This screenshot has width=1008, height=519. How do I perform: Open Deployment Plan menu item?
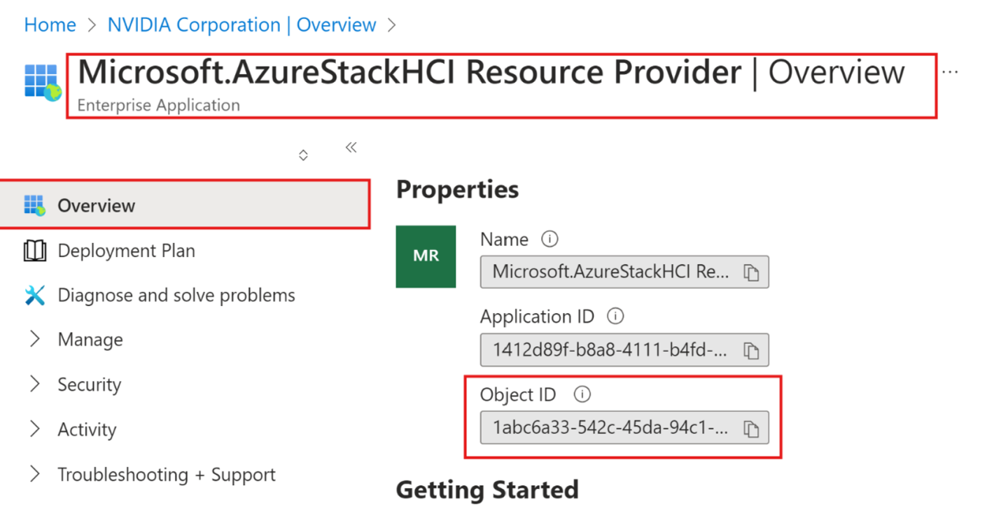(126, 251)
